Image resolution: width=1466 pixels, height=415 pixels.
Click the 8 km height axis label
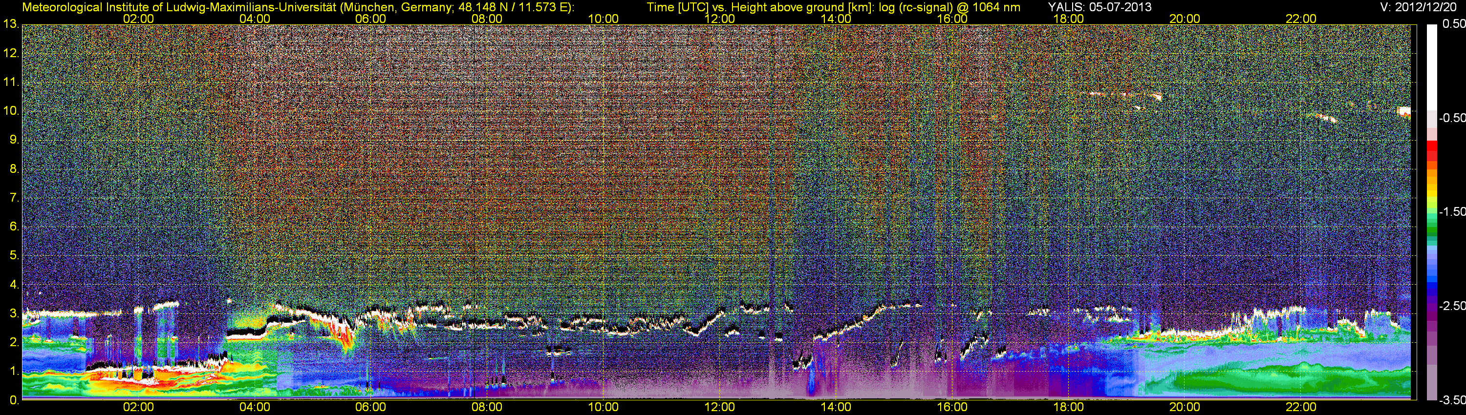click(14, 169)
